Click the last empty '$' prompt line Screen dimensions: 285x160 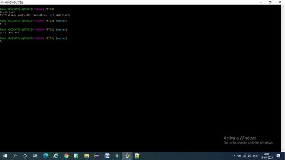(x=1, y=41)
